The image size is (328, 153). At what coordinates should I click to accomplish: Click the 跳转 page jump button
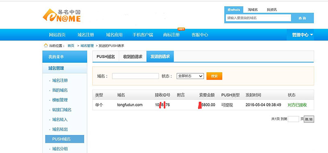pos(309,119)
